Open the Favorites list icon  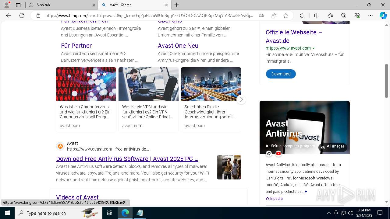coord(330,16)
